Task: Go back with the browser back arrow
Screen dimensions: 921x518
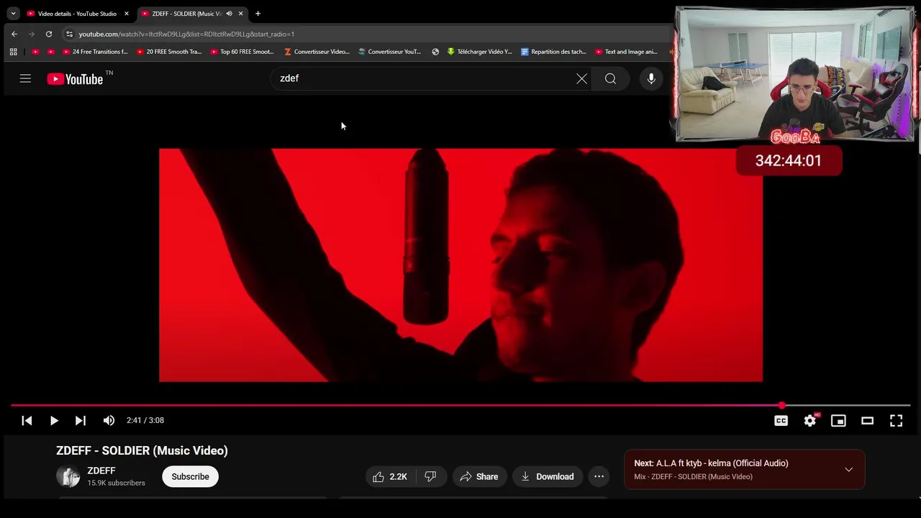Action: tap(14, 34)
